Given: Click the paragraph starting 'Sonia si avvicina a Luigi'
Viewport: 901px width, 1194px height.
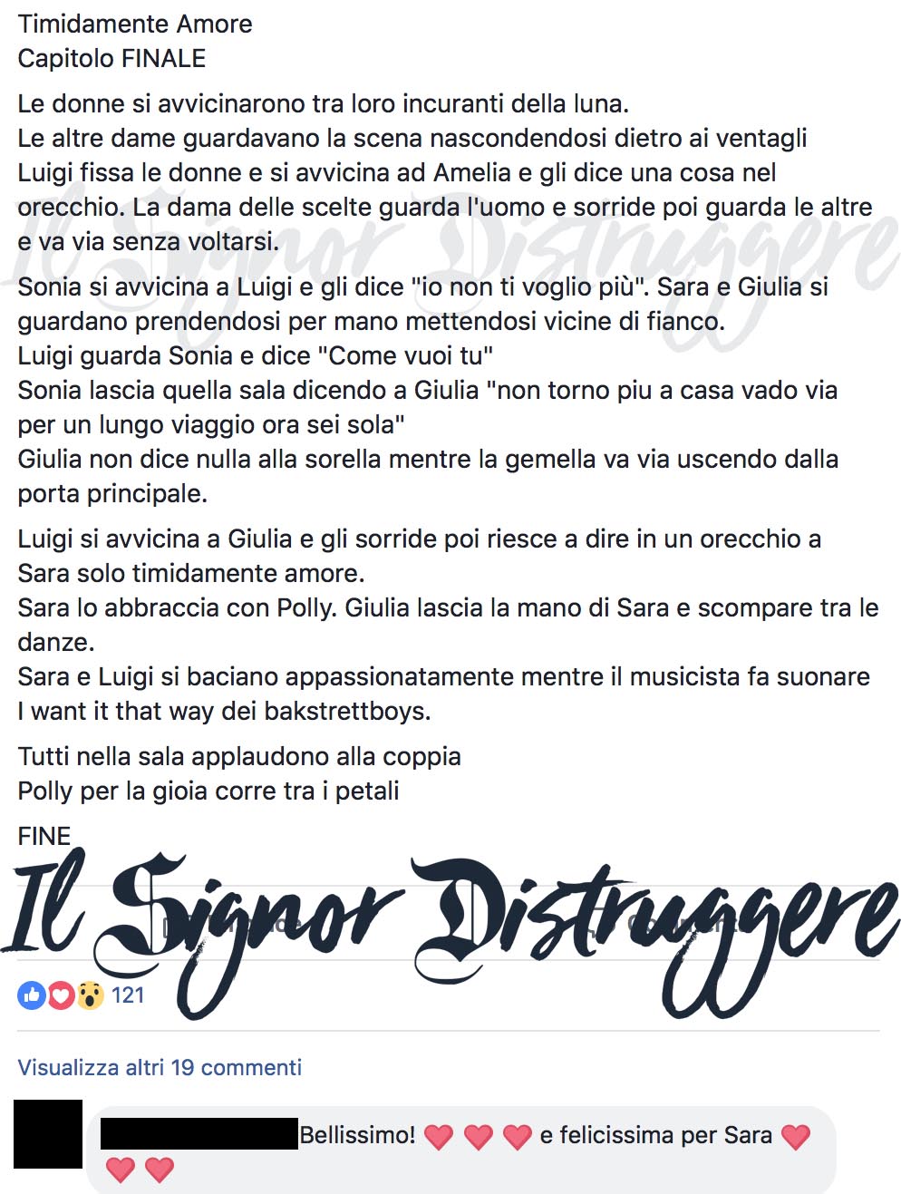Looking at the screenshot, I should pos(428,390).
